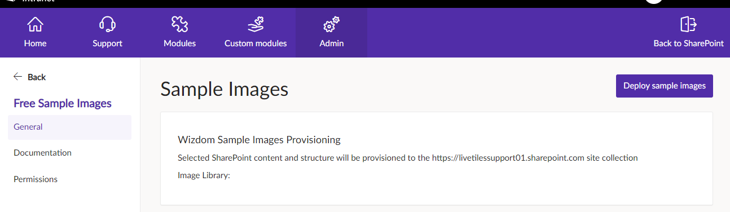Select the Admin label in the top navigation

[x=331, y=43]
